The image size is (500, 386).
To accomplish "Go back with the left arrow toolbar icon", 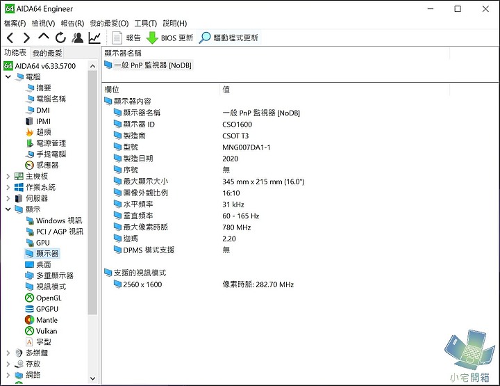I will coord(10,38).
